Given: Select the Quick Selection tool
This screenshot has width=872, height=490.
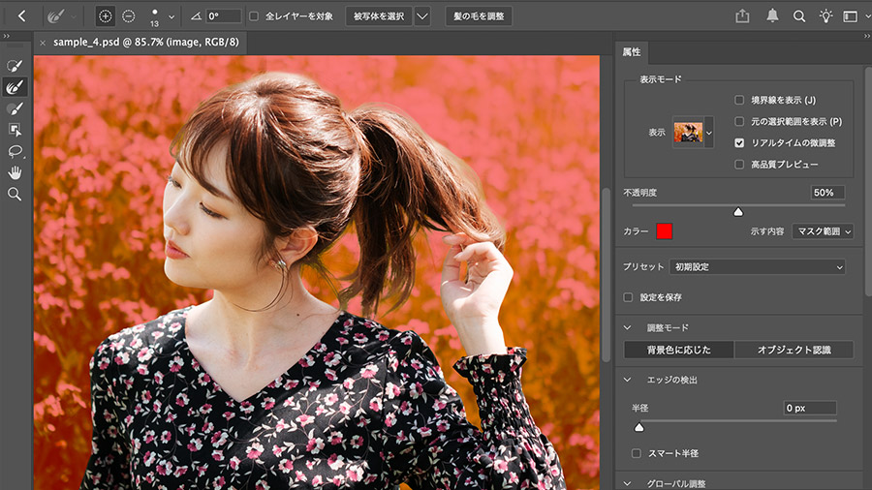Looking at the screenshot, I should [x=15, y=66].
